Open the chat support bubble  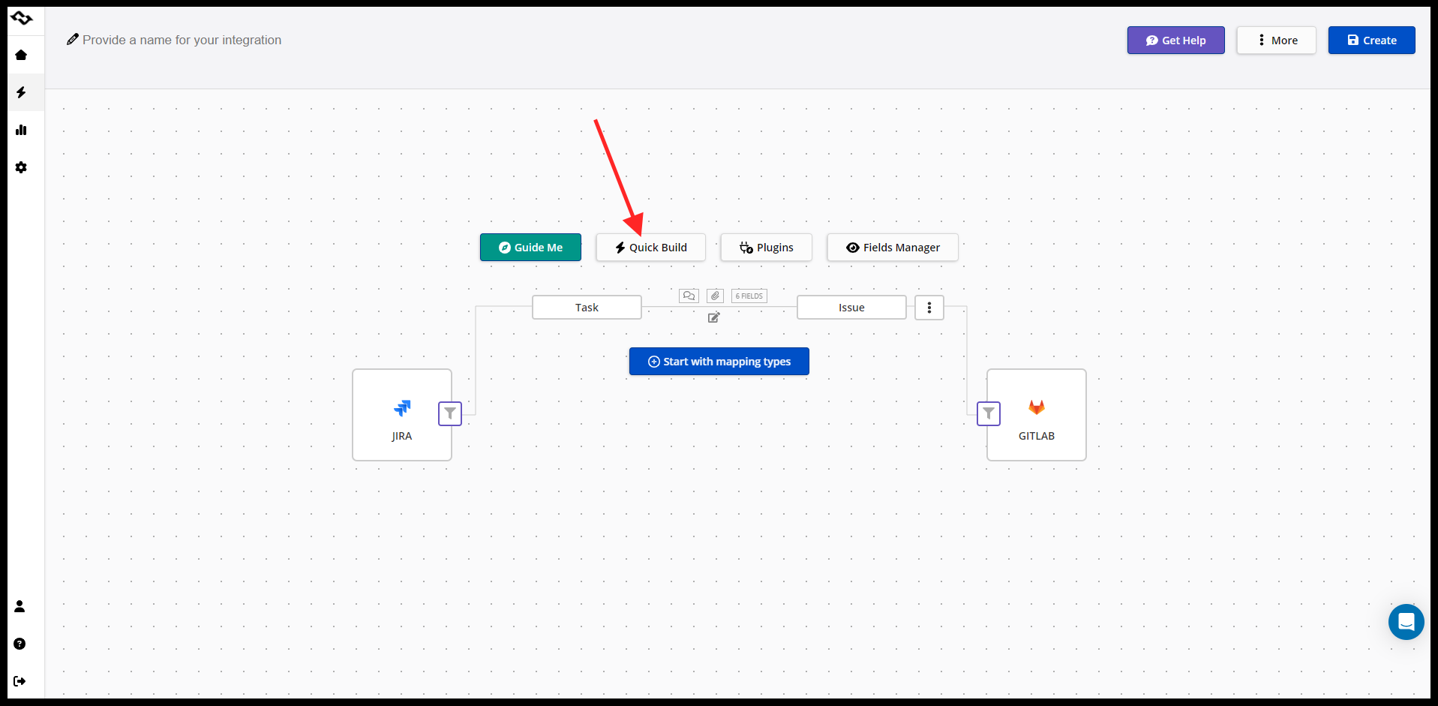click(1406, 622)
